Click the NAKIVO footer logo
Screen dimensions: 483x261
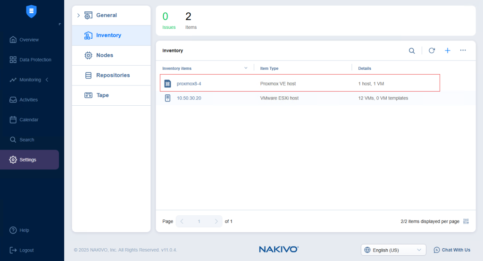279,249
